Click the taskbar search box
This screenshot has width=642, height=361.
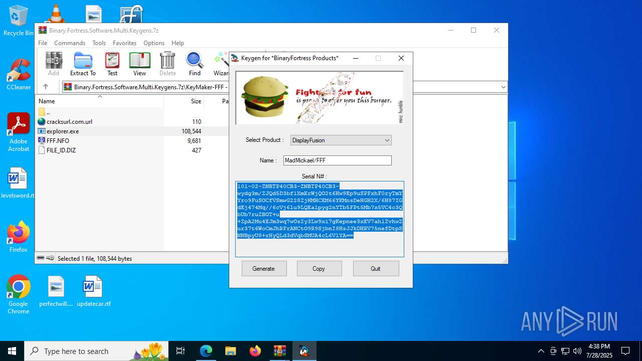pos(97,351)
